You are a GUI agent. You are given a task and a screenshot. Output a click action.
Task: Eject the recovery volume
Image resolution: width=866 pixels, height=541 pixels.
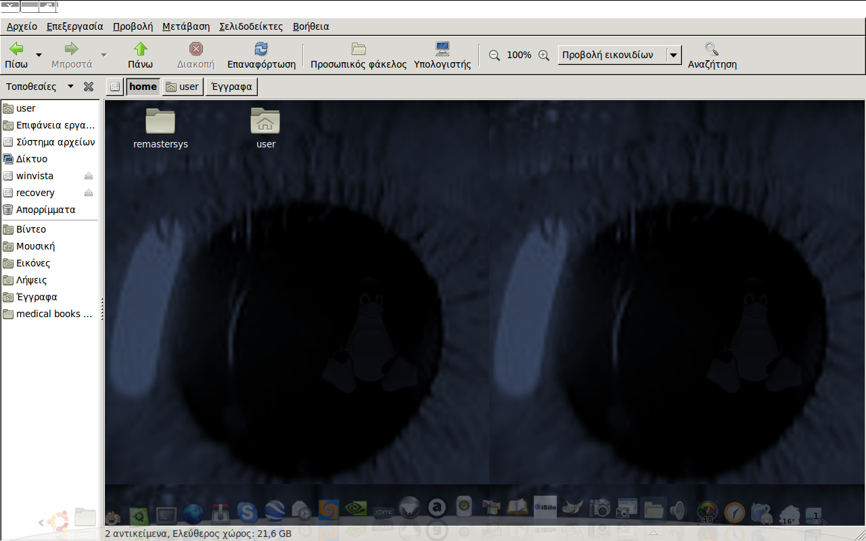tap(89, 193)
